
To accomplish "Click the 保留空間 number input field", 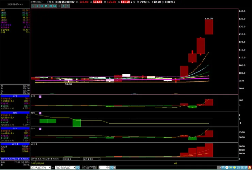I will [x=102, y=168].
